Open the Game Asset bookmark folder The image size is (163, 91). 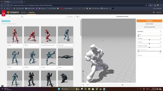[x=20, y=8]
